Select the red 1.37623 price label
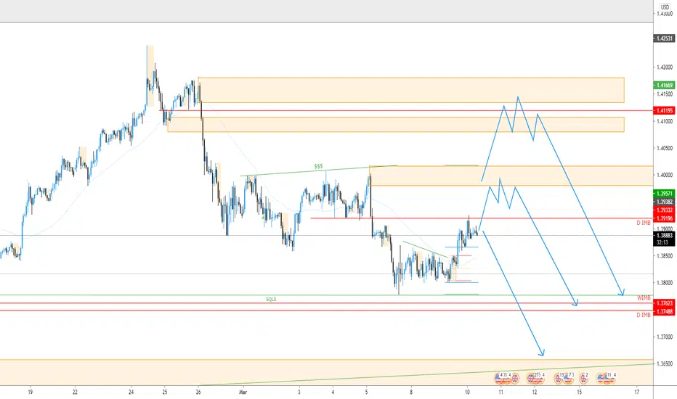677x399 pixels. [664, 303]
